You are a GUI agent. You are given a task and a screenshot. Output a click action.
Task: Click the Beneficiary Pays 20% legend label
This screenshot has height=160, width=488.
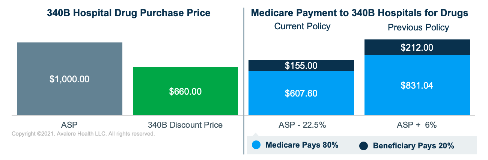point(413,146)
